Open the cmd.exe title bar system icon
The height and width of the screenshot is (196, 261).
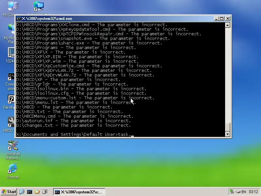click(x=19, y=19)
